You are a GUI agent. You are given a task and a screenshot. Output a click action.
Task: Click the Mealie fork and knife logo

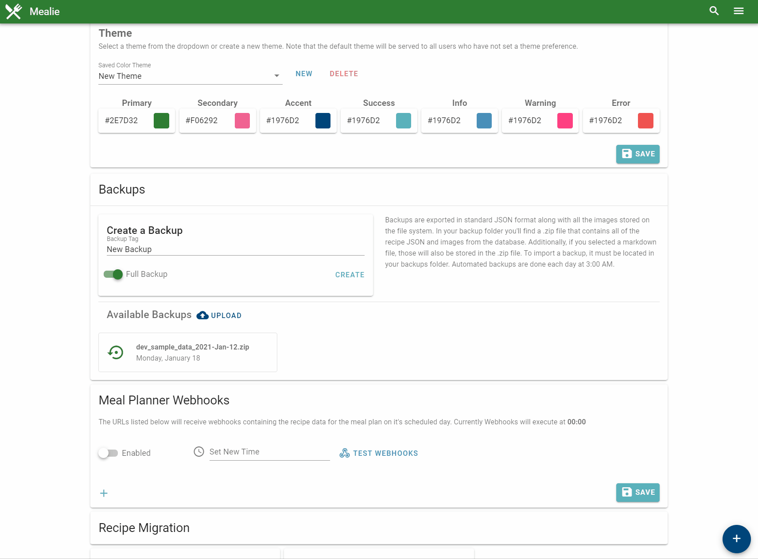click(13, 12)
